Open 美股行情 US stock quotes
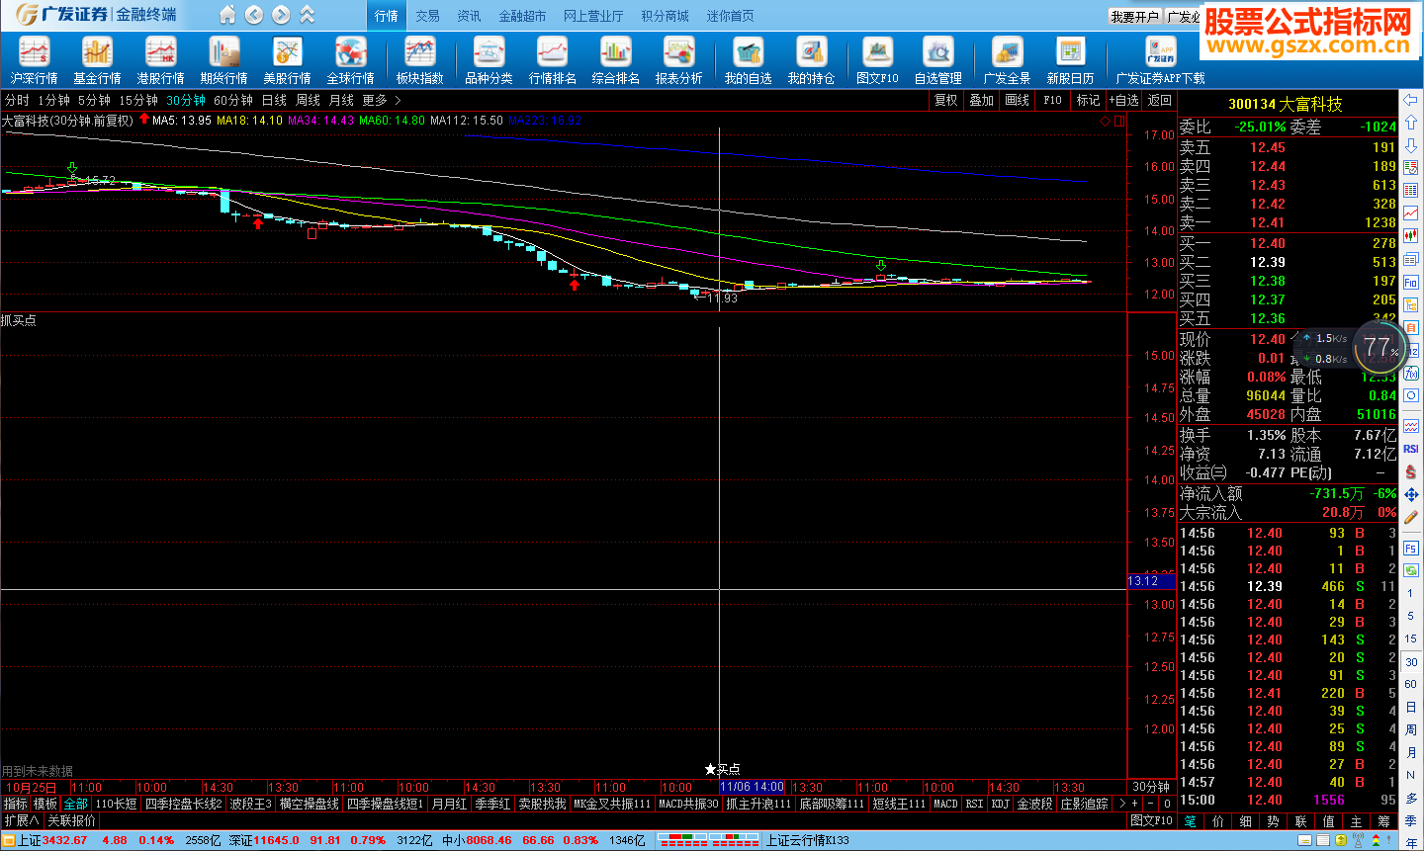1424x851 pixels. tap(287, 60)
